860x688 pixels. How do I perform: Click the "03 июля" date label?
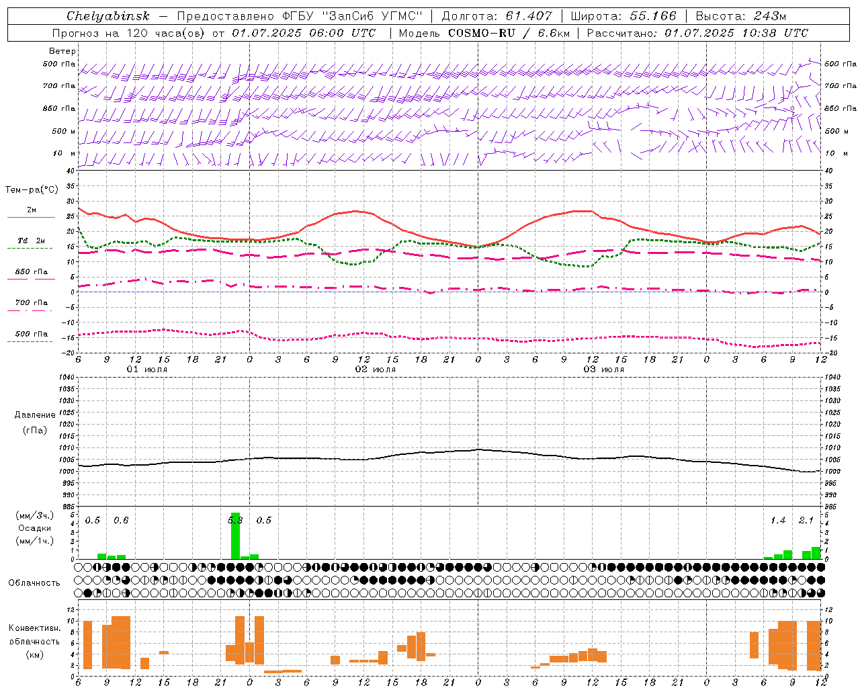604,370
